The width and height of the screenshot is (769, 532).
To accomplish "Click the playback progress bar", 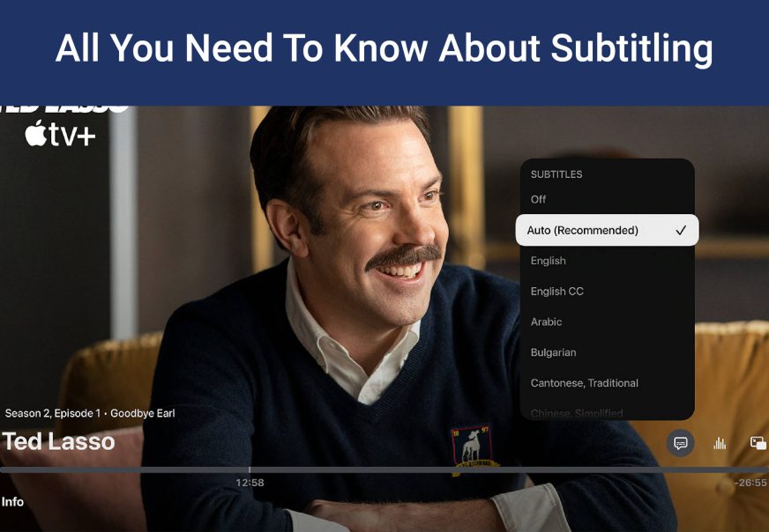I will (384, 469).
